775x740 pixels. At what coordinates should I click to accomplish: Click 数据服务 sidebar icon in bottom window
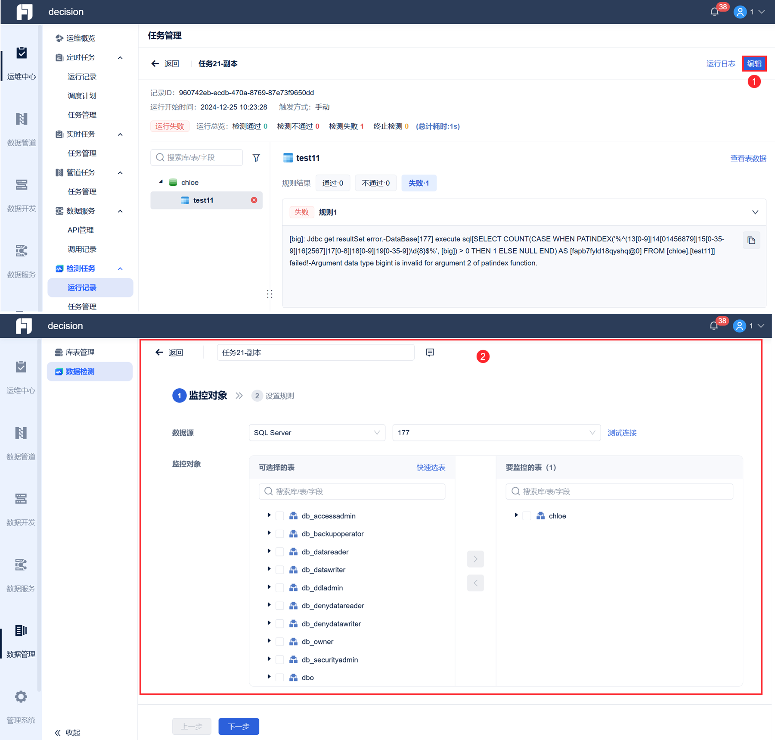pyautogui.click(x=21, y=565)
